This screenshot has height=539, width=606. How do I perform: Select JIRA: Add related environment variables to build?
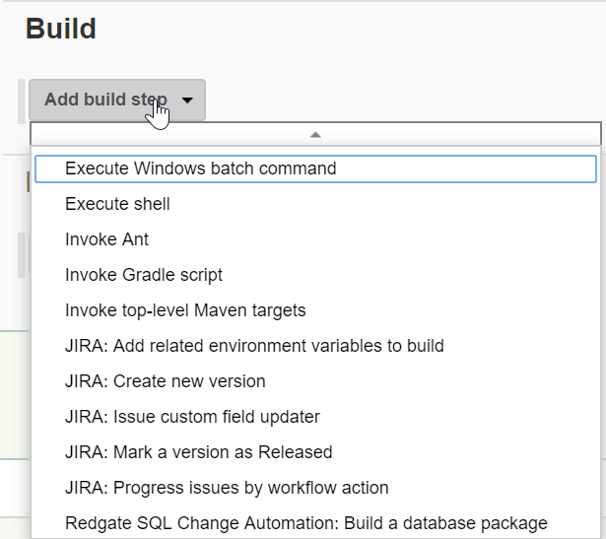254,346
